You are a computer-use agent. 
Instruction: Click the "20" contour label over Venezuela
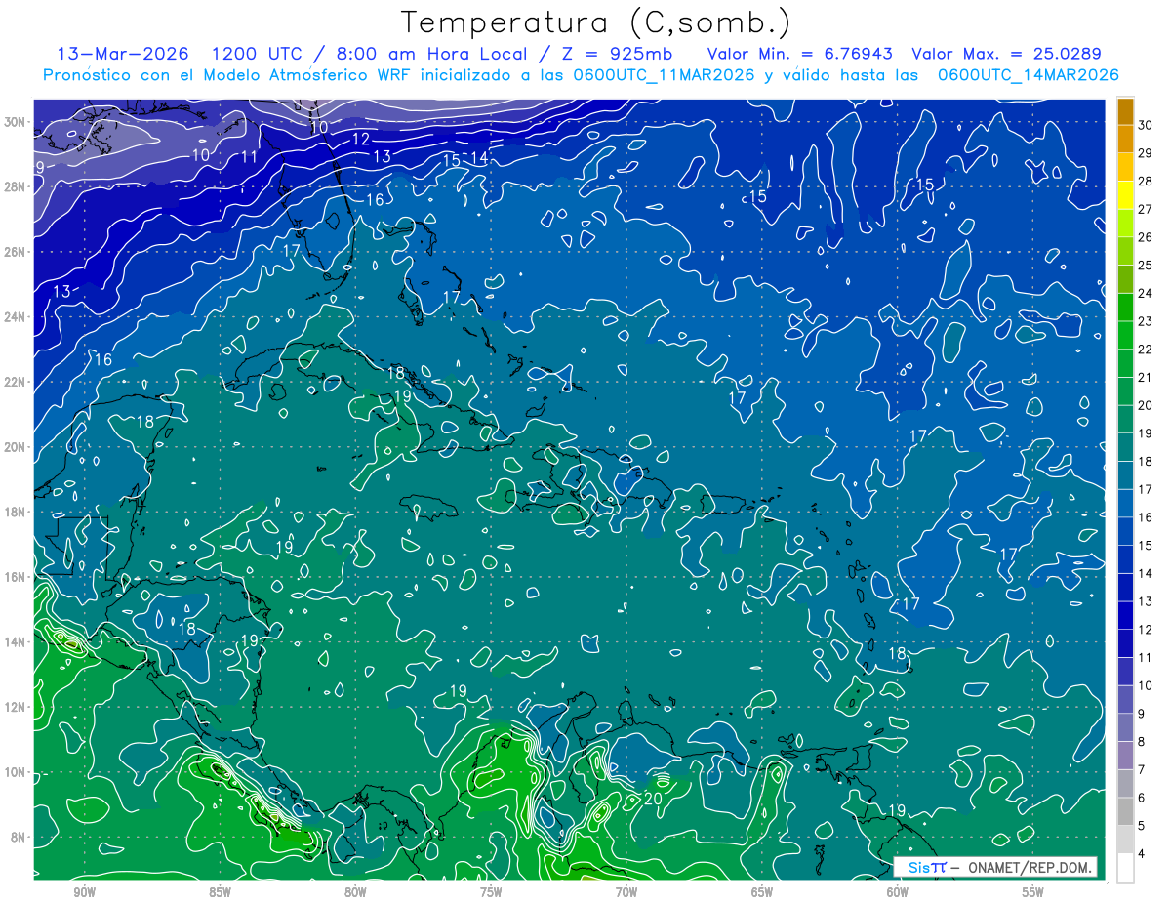tap(654, 799)
